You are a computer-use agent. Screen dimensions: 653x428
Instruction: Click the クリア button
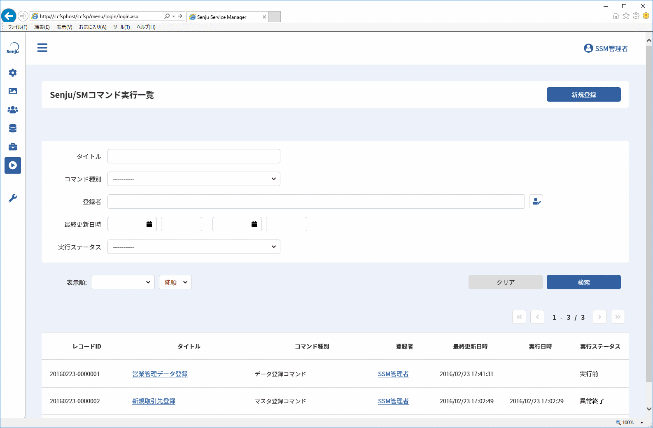click(x=506, y=282)
